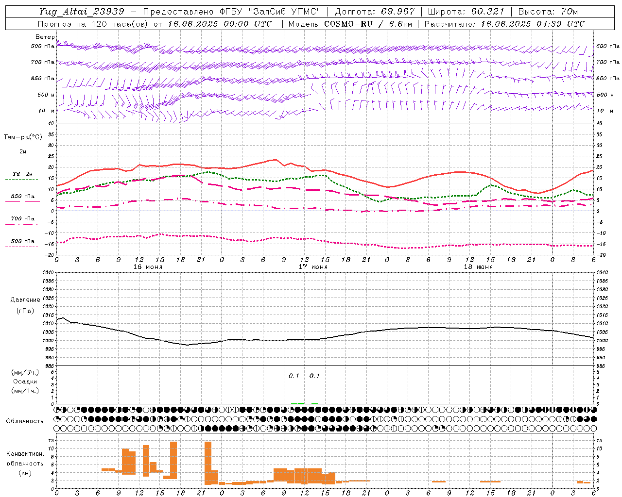This screenshot has height=497, width=622.
Task: Click the station title Yug_Altai_23939
Action: [x=81, y=12]
